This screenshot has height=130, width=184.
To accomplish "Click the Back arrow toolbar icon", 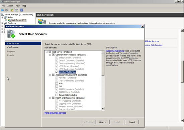I will coord(2,10).
